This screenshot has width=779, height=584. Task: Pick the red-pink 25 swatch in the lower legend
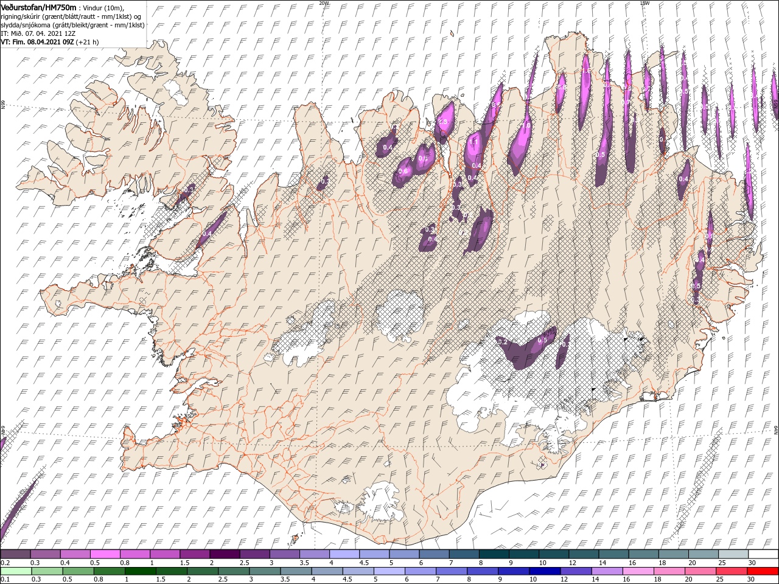732,571
